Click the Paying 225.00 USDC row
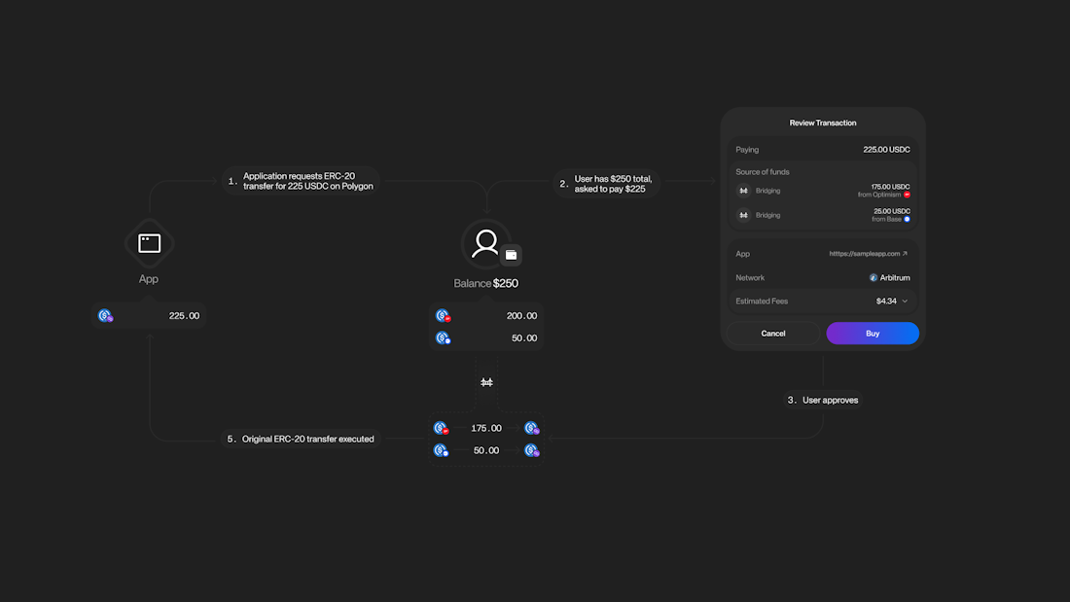This screenshot has width=1070, height=602. [x=823, y=149]
